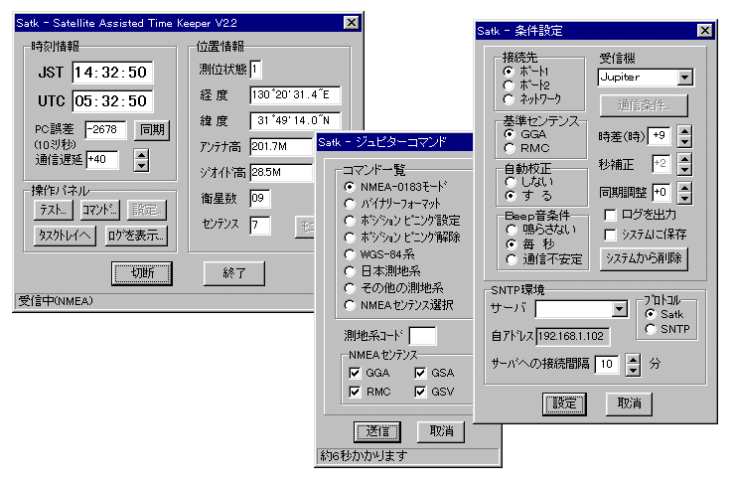Click 取消 in the Jupiter command dialog
Viewport: 735px width, 484px height.
[441, 431]
